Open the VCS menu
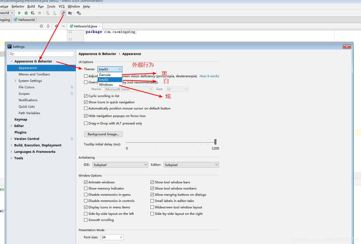361x244 pixels. (62, 6)
